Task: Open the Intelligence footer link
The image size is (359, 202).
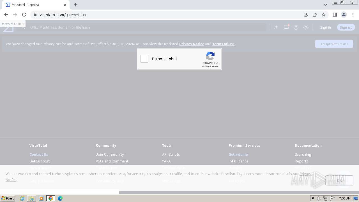Action: click(238, 161)
